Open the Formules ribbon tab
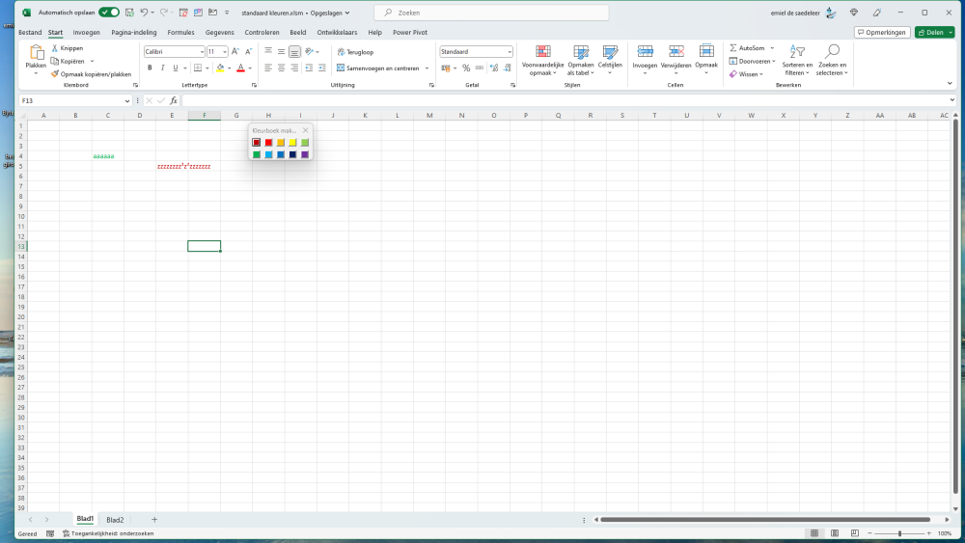965x543 pixels. point(180,32)
